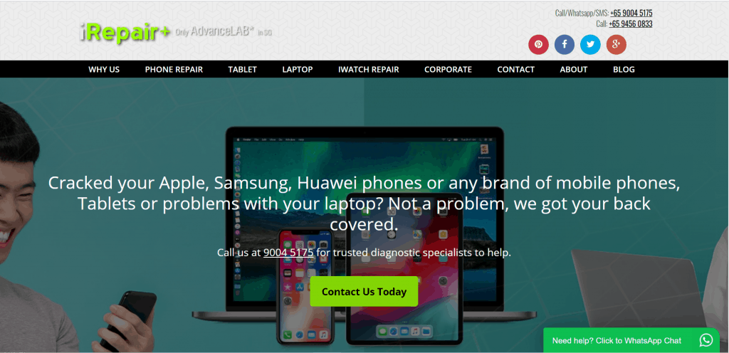Screen dimensions: 729x353
Task: Go to the IWATCH REPAIR page
Action: pos(369,70)
